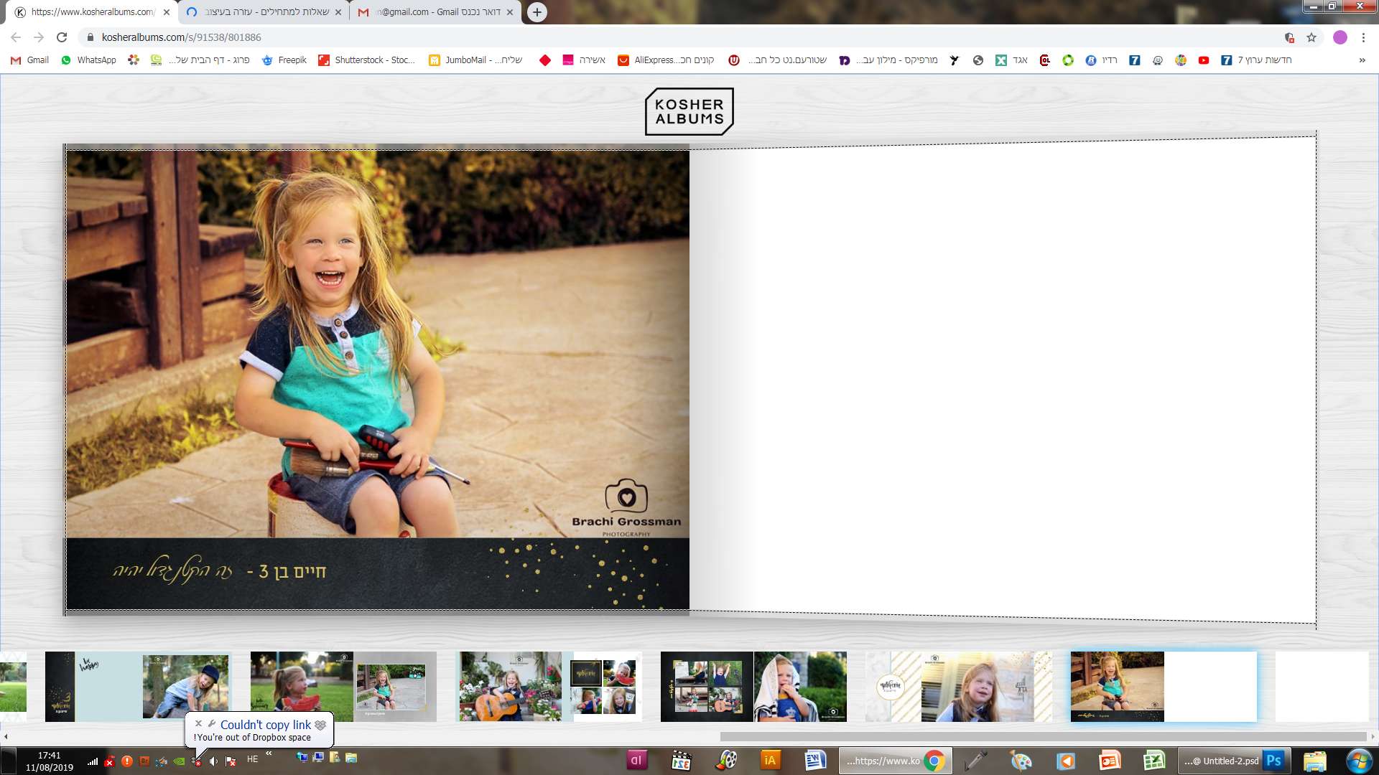Open the WhatsApp bookmark
Image resolution: width=1379 pixels, height=775 pixels.
point(89,60)
